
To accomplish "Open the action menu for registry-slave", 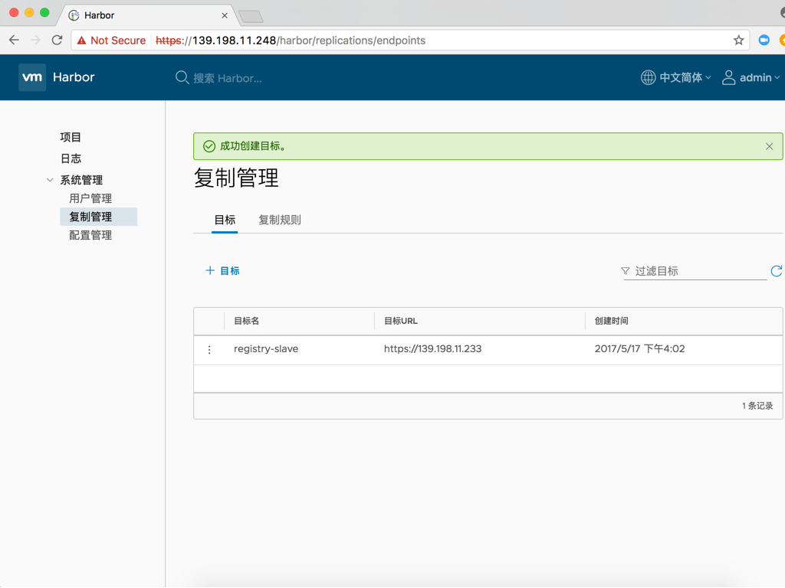I will point(209,349).
